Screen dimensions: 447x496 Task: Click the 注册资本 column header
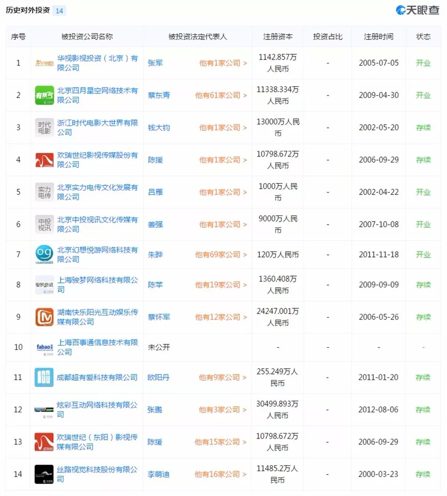pyautogui.click(x=278, y=37)
